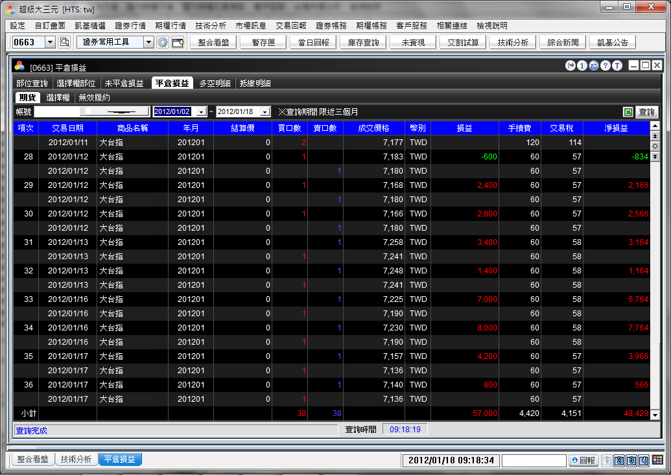Click the 48,429 subtotal net profit value
671x475 pixels.
click(636, 413)
